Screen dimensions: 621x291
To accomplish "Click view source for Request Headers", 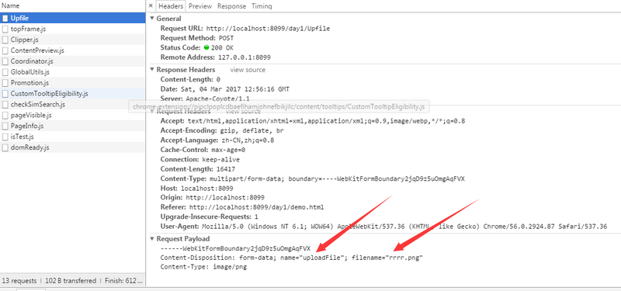I will coord(243,111).
